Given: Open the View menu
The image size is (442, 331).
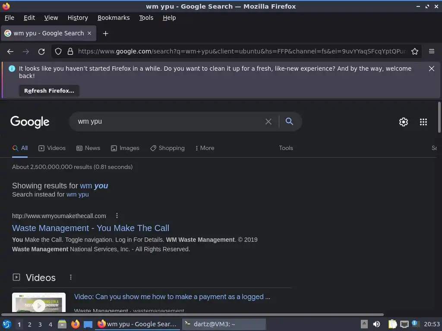Looking at the screenshot, I should pyautogui.click(x=51, y=18).
